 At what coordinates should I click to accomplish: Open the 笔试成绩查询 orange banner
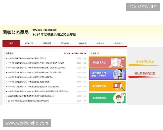point(108,86)
